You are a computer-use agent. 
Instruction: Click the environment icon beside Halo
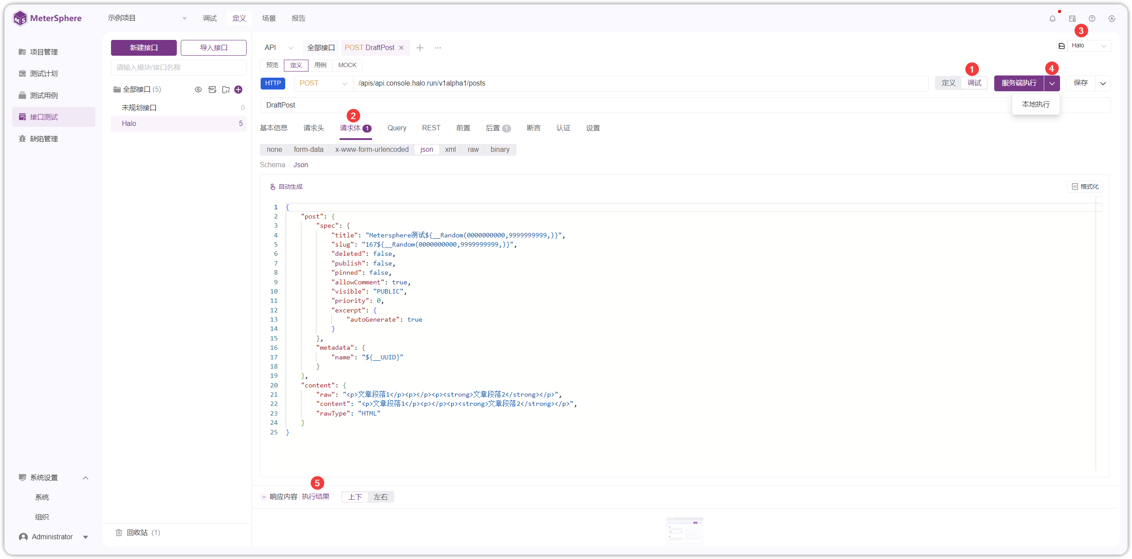click(1062, 46)
